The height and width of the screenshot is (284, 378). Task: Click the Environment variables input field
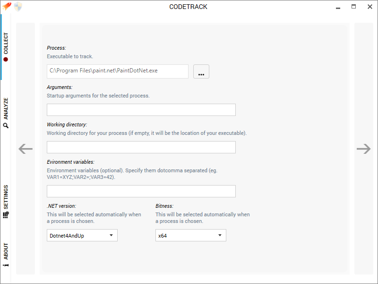(141, 191)
